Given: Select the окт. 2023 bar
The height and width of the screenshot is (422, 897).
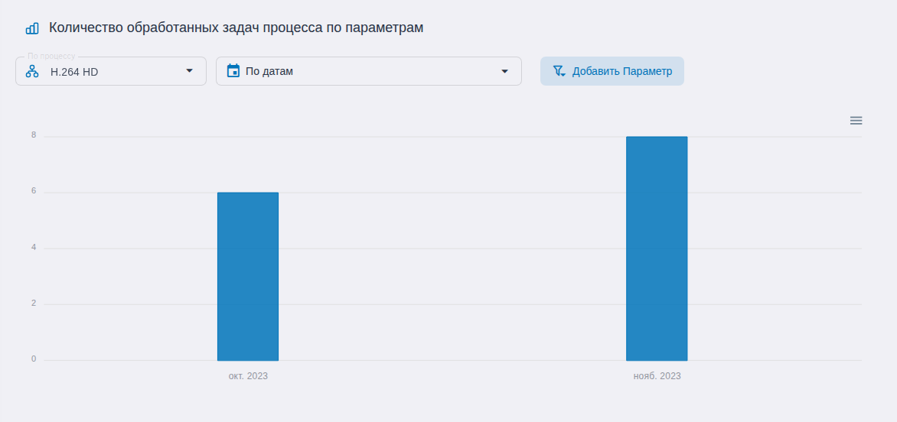Looking at the screenshot, I should point(248,277).
